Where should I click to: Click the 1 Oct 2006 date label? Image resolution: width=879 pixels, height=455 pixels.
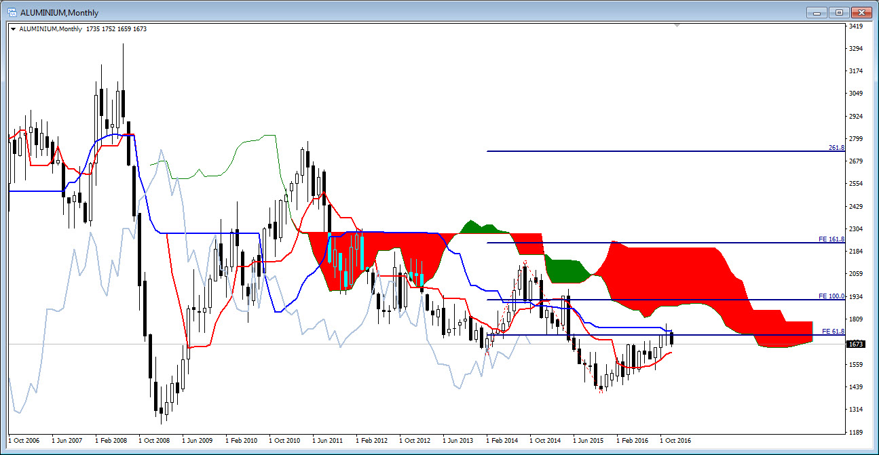24,441
